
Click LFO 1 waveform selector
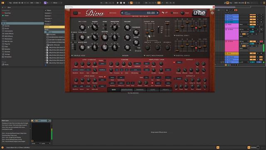point(75,70)
